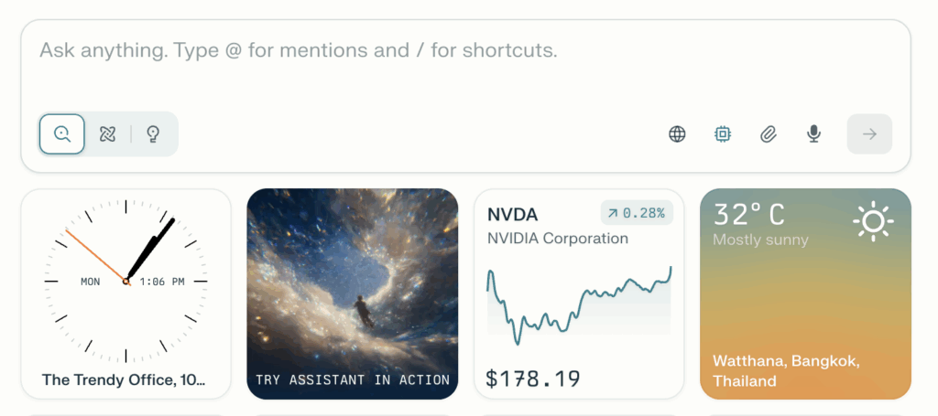Open the globe sources selector

(x=677, y=134)
